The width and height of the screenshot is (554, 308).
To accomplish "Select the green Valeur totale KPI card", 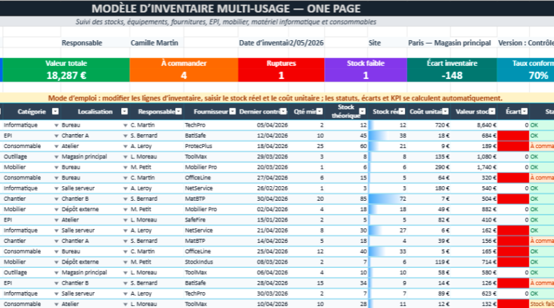I will [x=66, y=70].
